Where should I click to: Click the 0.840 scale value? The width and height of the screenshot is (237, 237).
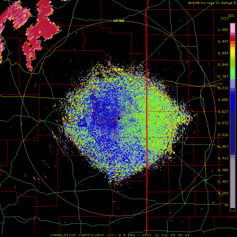click(223, 65)
